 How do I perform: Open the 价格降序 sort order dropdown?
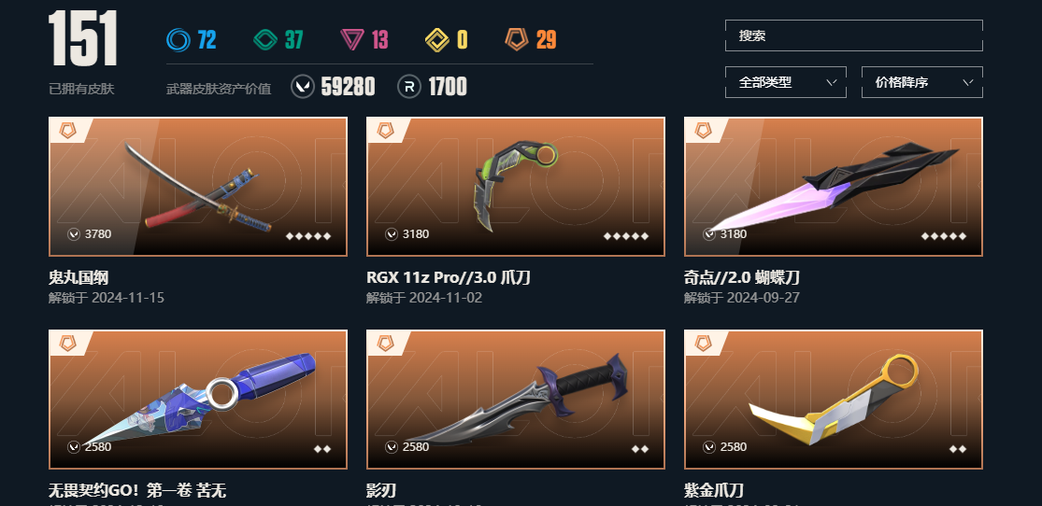921,82
